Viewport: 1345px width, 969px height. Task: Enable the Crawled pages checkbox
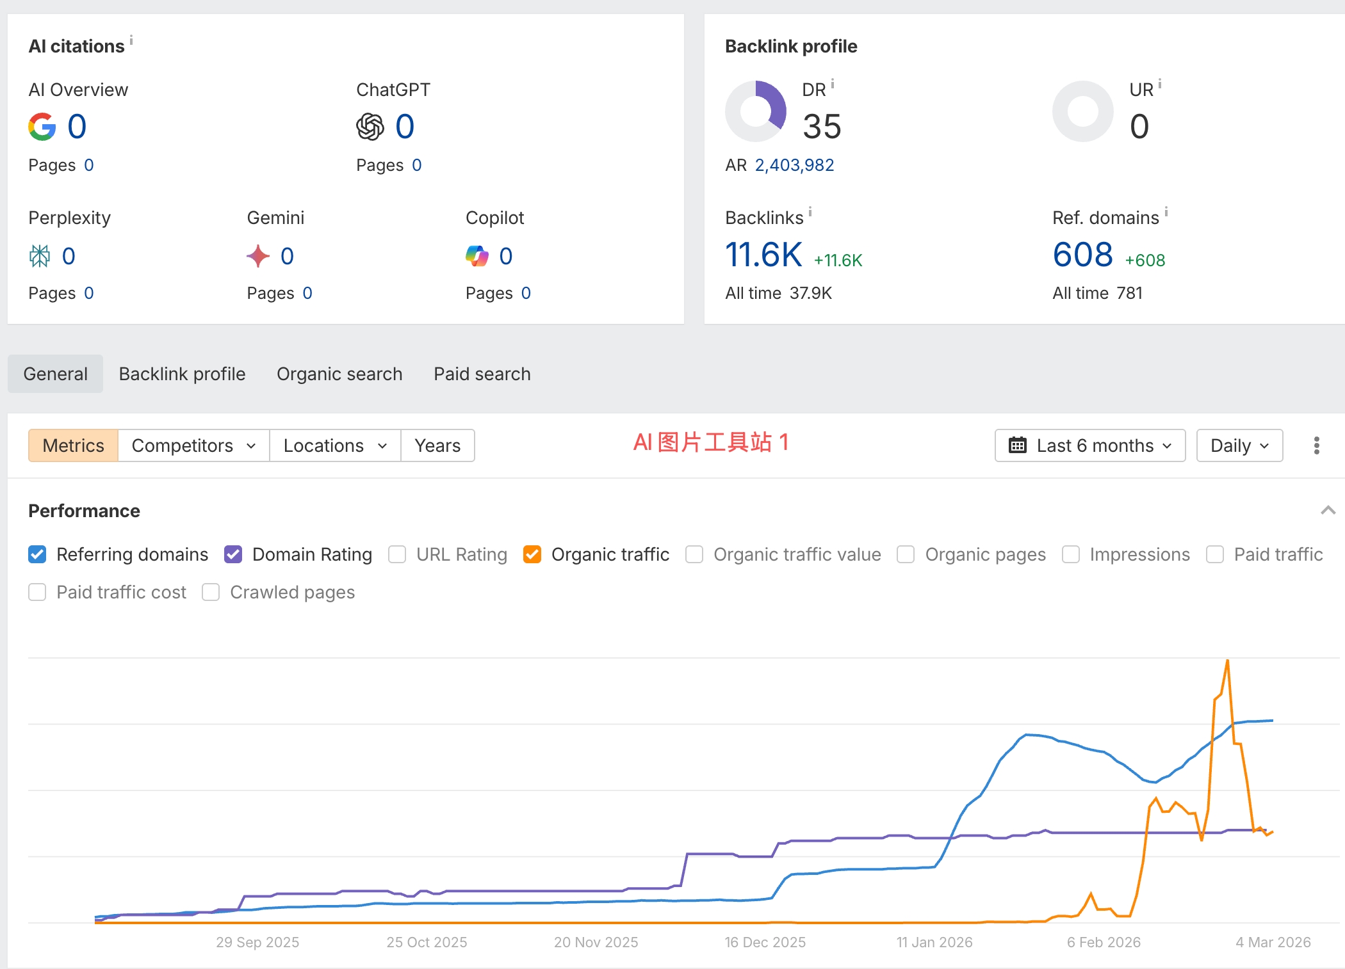click(211, 592)
